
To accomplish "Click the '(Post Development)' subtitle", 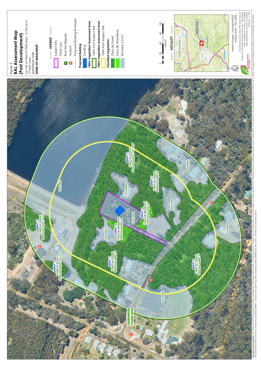I will coord(21,54).
